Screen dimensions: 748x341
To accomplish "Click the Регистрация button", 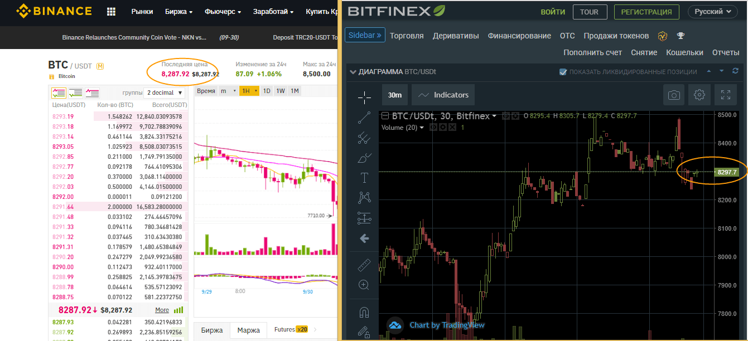I will pyautogui.click(x=646, y=12).
